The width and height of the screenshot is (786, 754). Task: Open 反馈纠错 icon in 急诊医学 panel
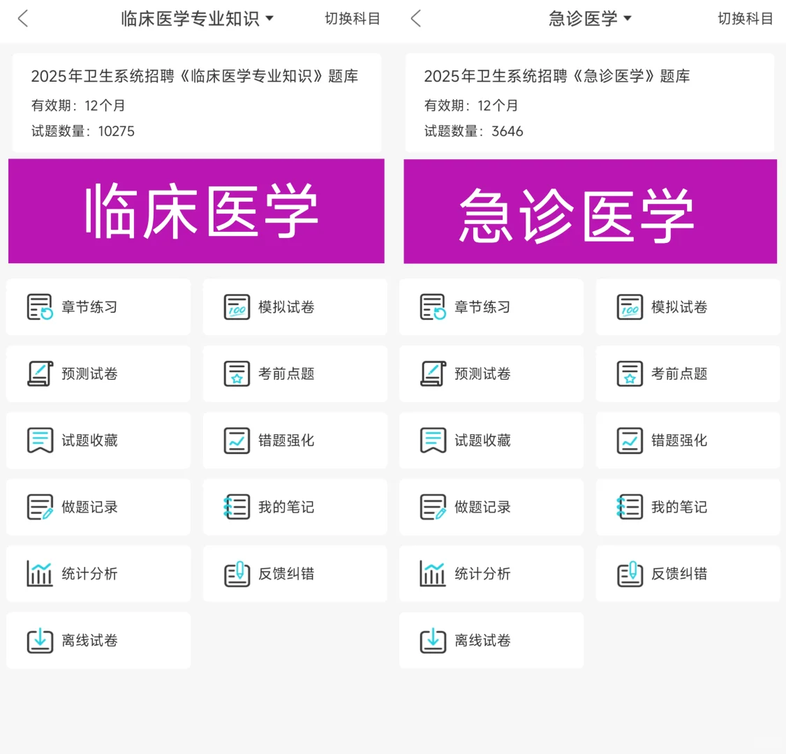[x=630, y=573]
